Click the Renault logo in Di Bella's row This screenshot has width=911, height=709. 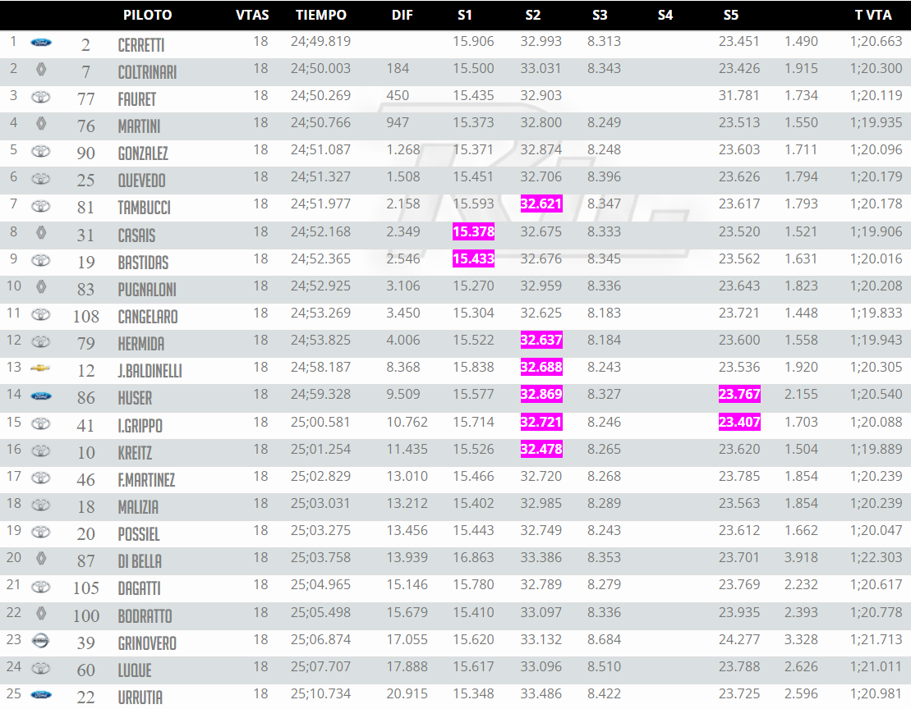(40, 559)
